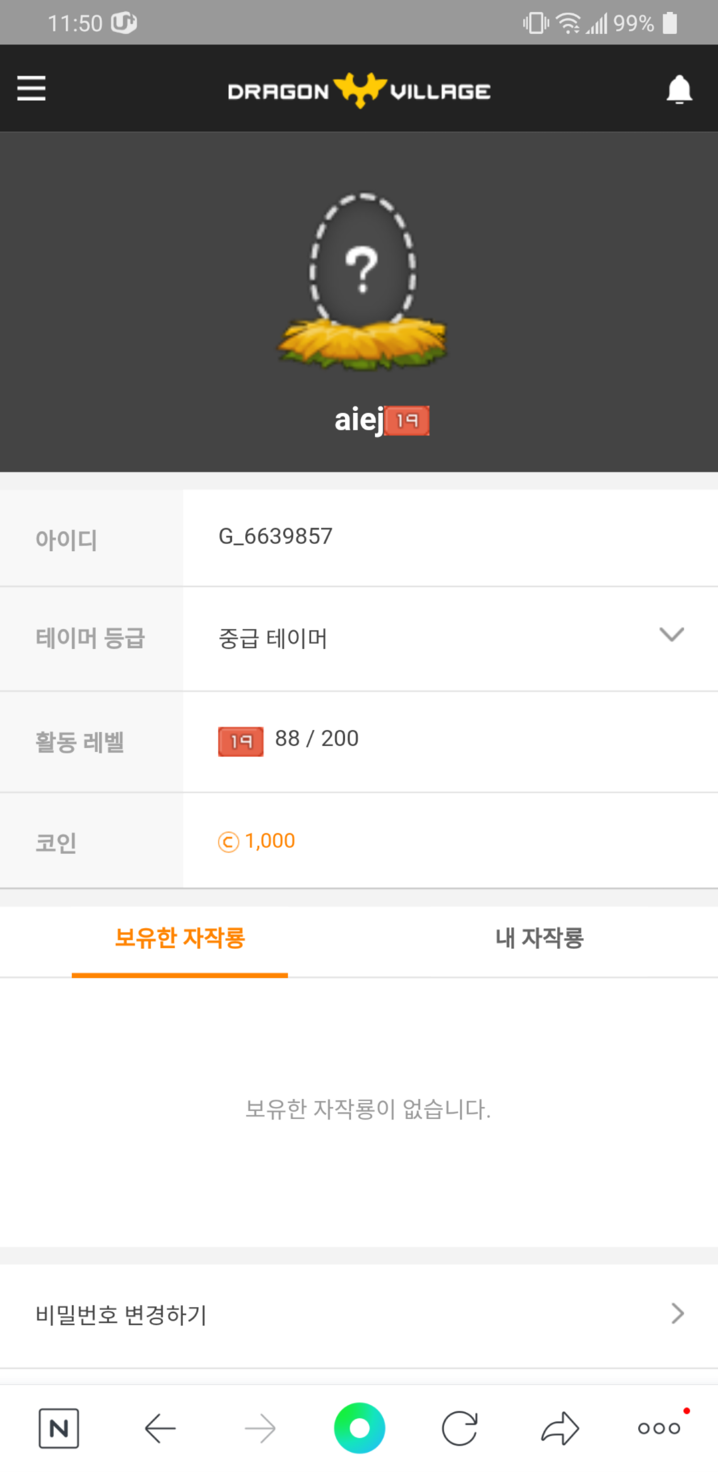Open the hamburger menu
This screenshot has width=718, height=1472.
point(31,88)
